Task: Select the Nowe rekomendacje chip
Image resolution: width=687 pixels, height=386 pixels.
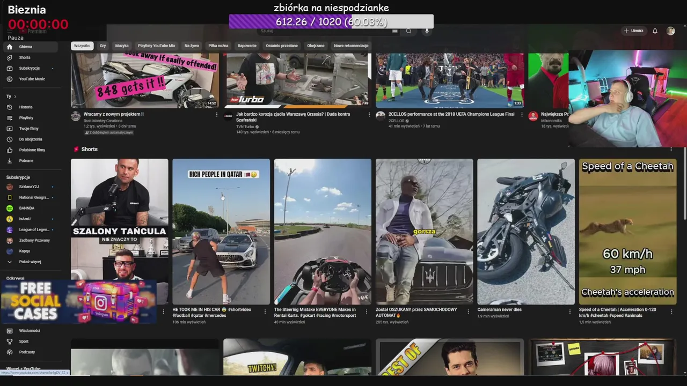Action: pos(351,46)
